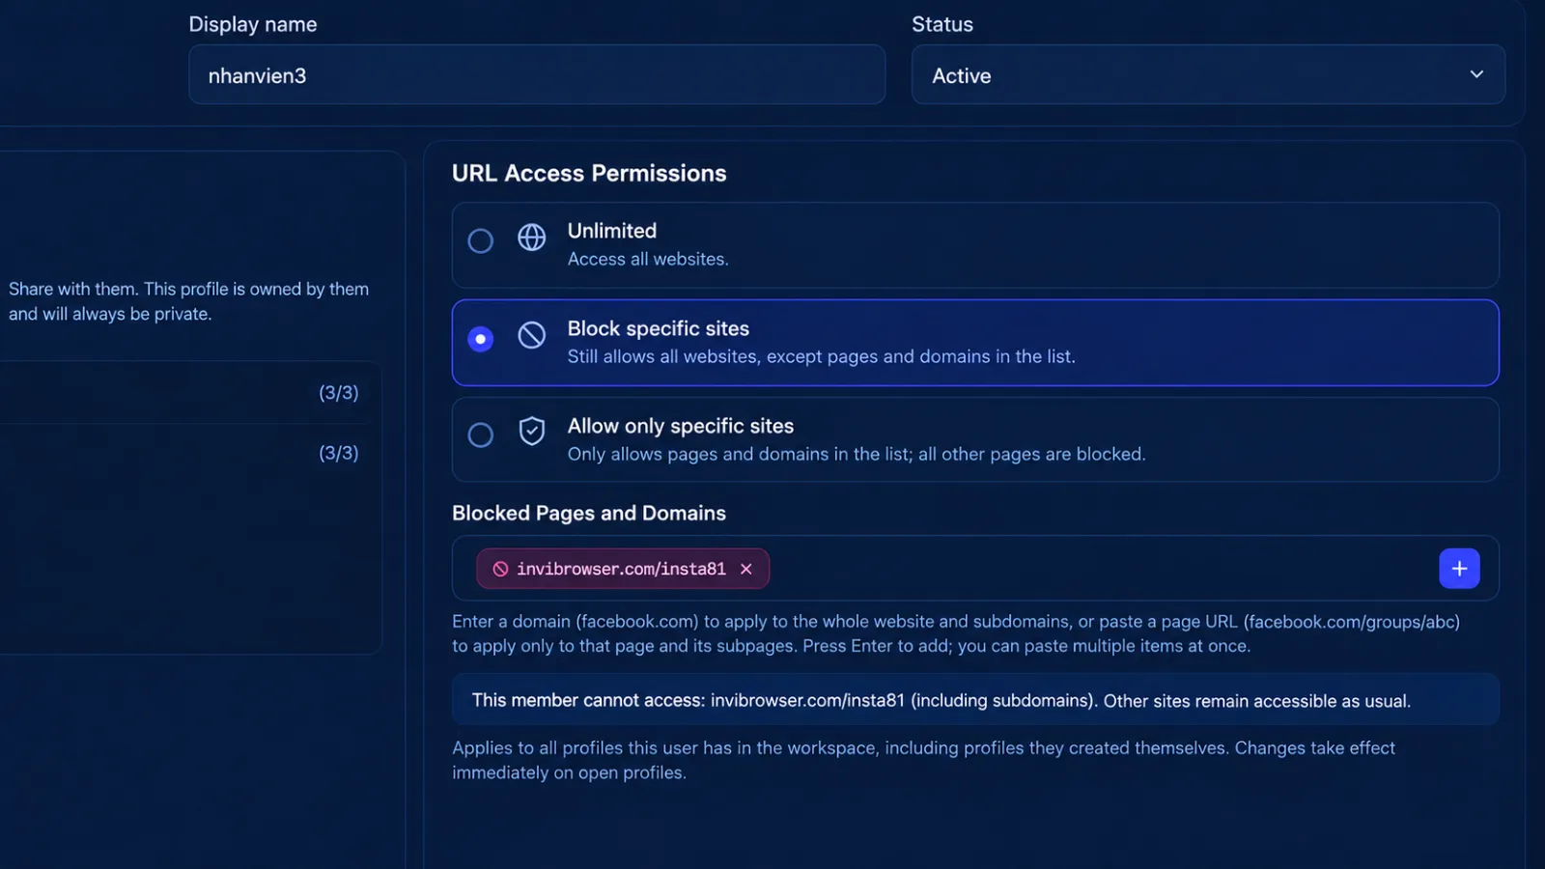1545x869 pixels.
Task: Click the Display name field with nhanvien3
Action: (537, 74)
